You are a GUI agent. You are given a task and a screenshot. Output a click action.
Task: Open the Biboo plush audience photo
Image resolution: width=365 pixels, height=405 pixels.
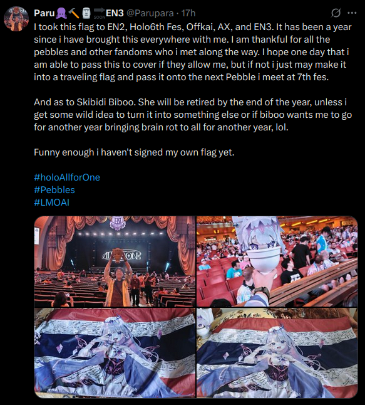coord(277,261)
